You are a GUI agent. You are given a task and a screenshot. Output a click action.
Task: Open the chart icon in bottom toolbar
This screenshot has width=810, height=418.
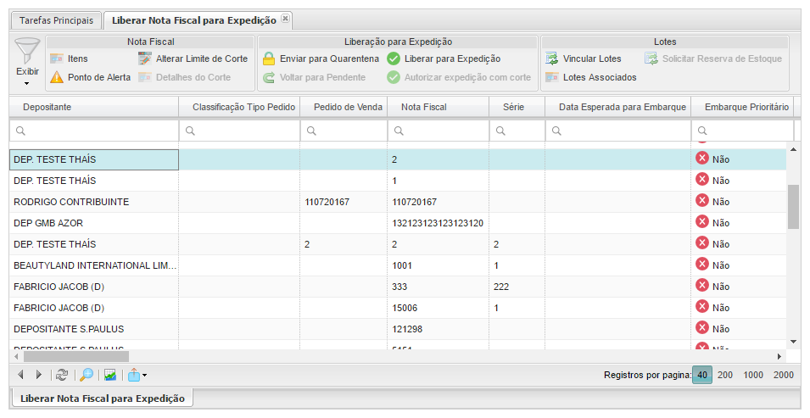coord(110,375)
